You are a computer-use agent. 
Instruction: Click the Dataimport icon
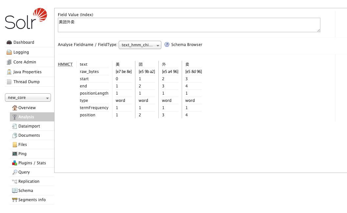pos(14,126)
